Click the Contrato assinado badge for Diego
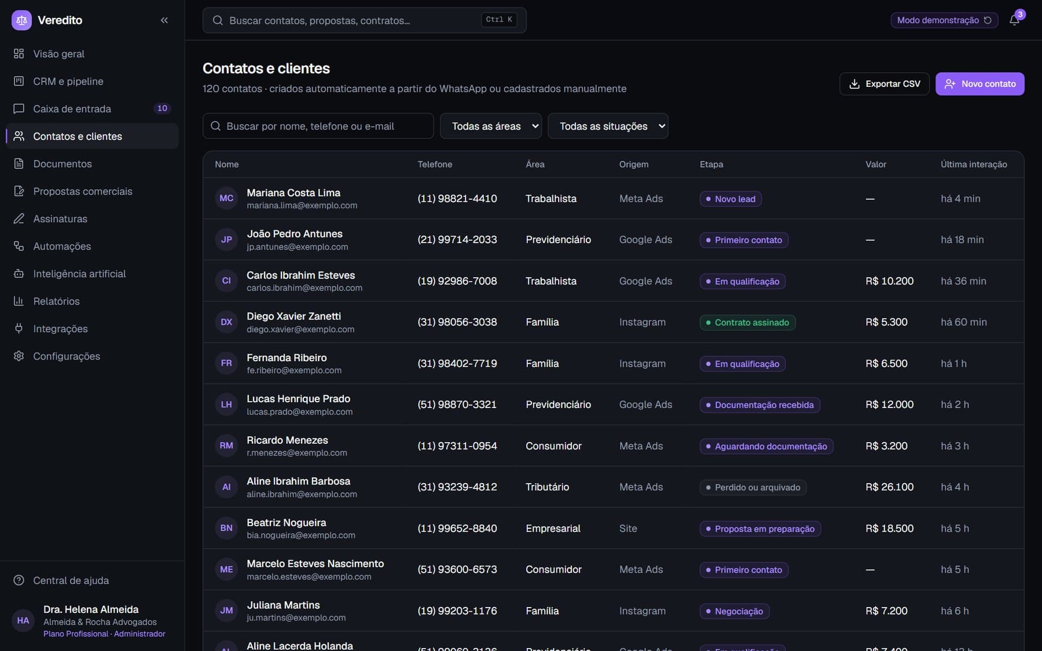Viewport: 1042px width, 651px height. [747, 322]
